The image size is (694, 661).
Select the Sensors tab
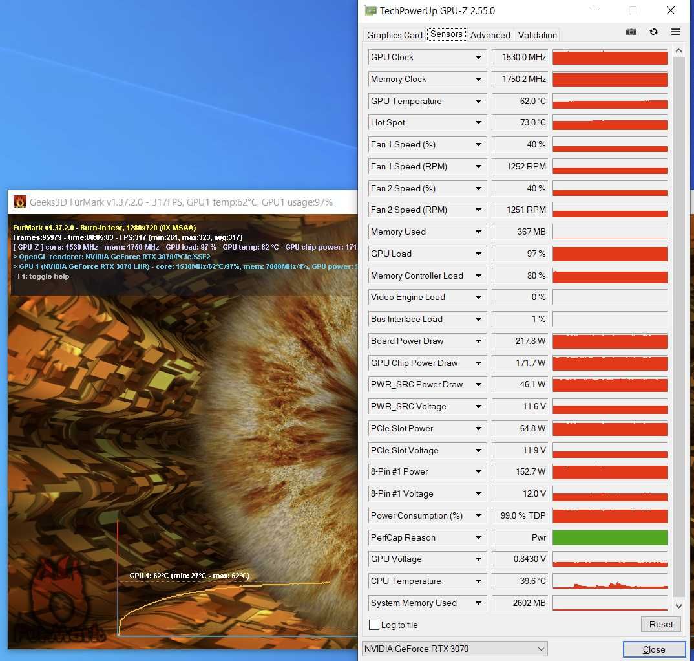pyautogui.click(x=446, y=34)
